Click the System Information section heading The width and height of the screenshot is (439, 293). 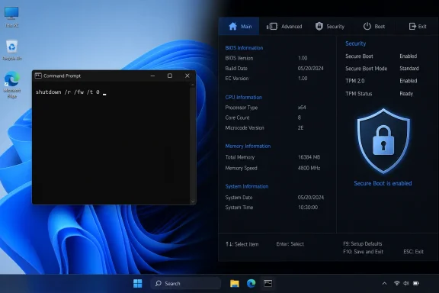point(247,186)
